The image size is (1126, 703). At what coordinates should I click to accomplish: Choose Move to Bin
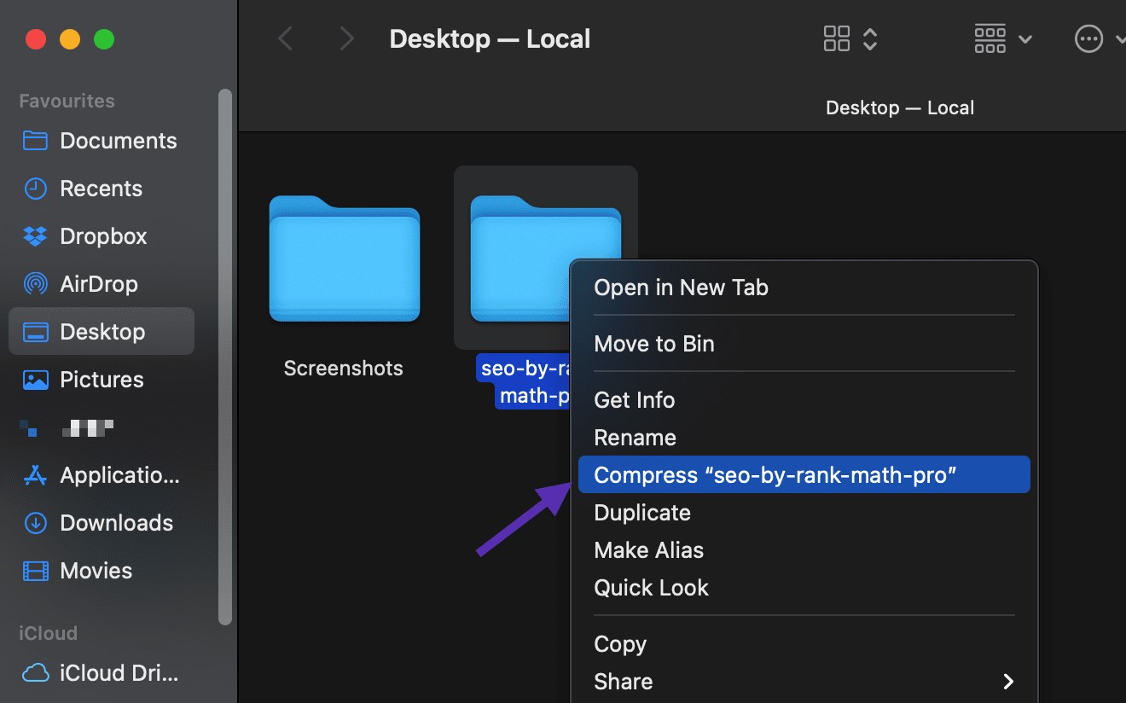click(x=804, y=344)
